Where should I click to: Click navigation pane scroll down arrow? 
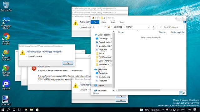click(x=113, y=90)
